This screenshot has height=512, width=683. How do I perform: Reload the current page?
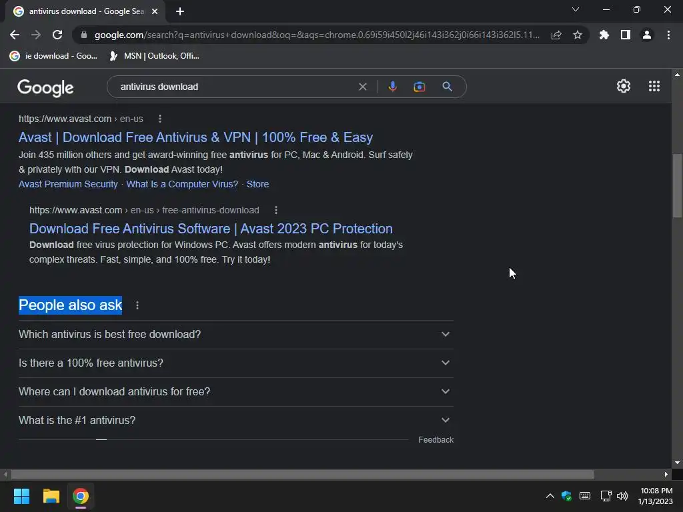(x=57, y=35)
